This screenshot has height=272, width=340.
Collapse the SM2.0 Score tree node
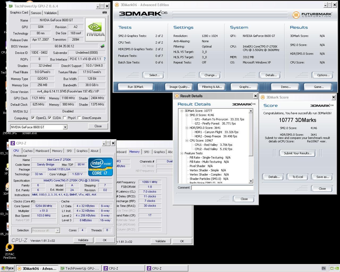pyautogui.click(x=187, y=115)
